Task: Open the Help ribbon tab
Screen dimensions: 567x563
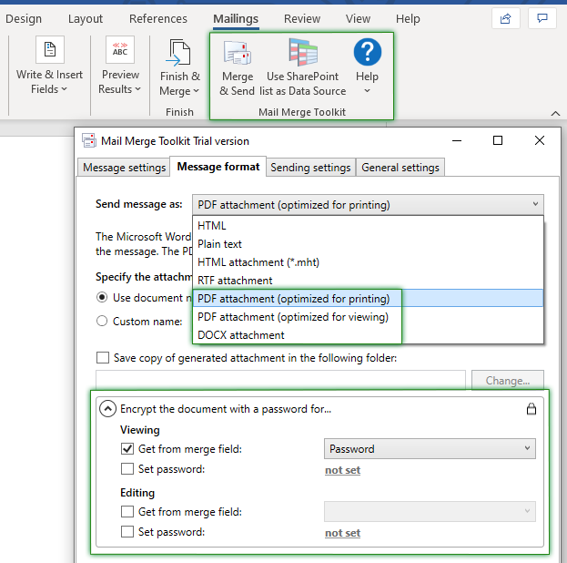Action: point(408,18)
